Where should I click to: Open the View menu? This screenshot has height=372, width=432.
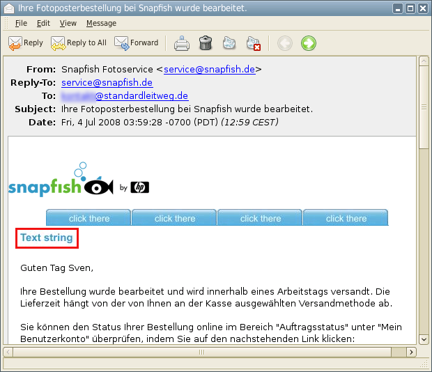tap(68, 23)
